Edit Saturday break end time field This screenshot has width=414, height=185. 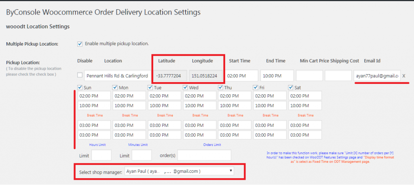coord(305,135)
